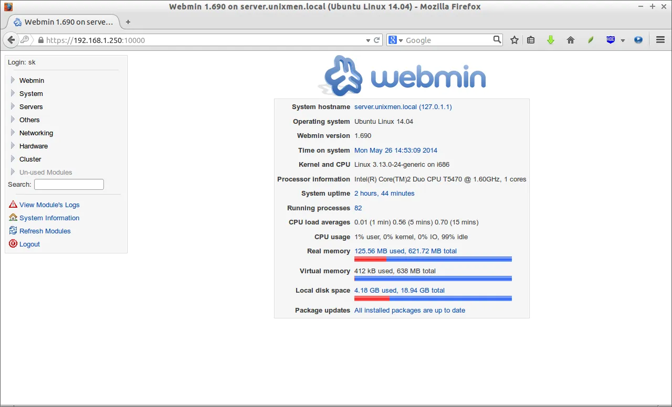Open the Firefox hamburger menu

coord(660,39)
